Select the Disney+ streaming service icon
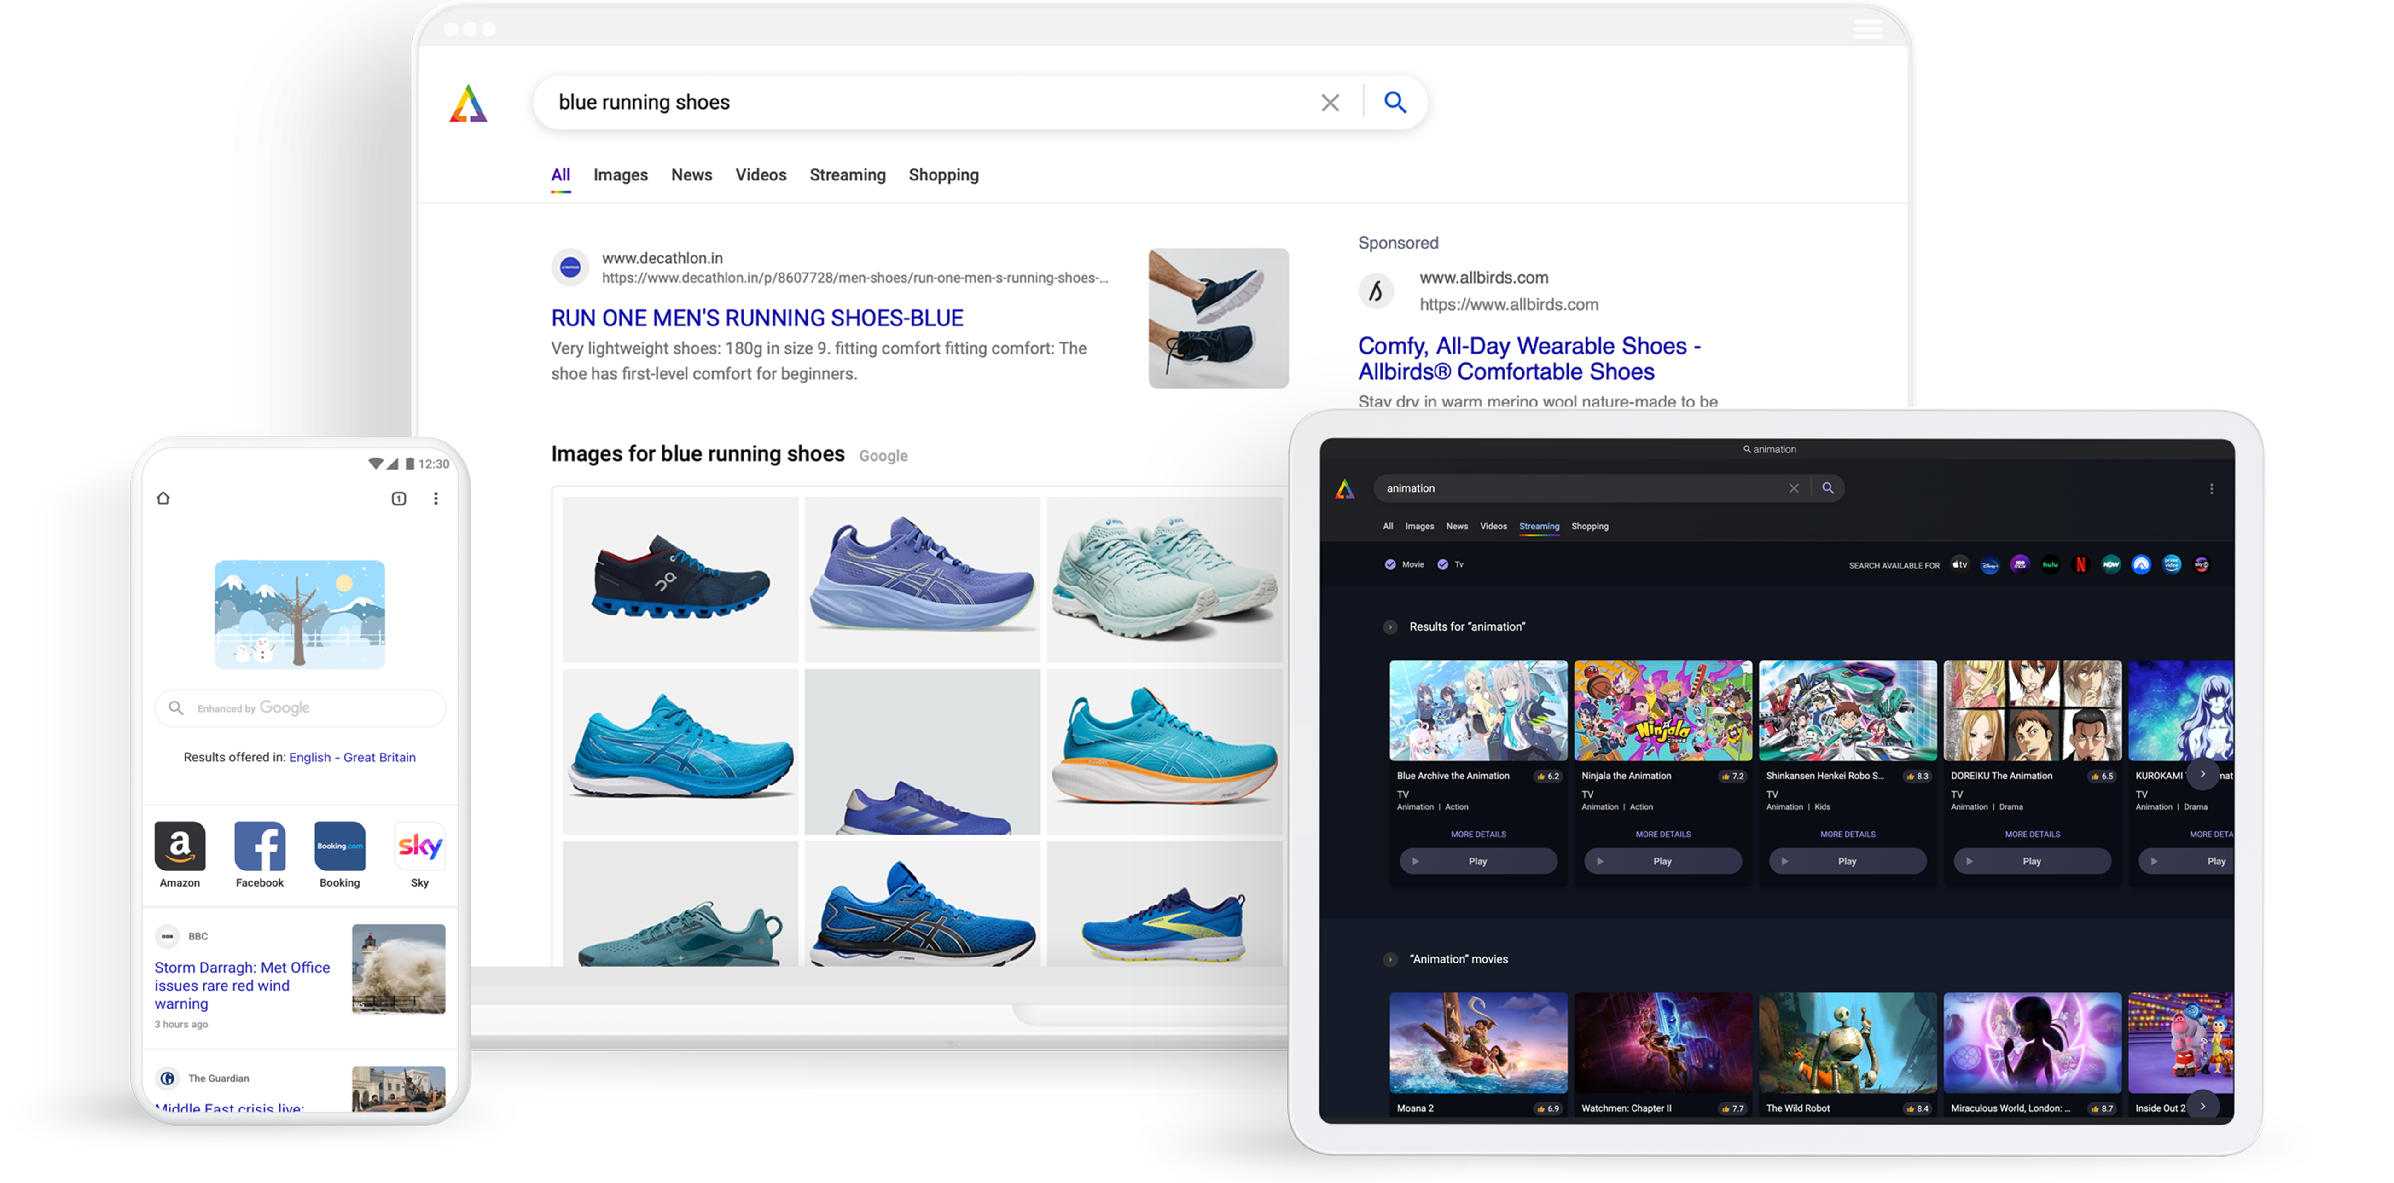Screen dimensions: 2394x1183 tap(1990, 564)
